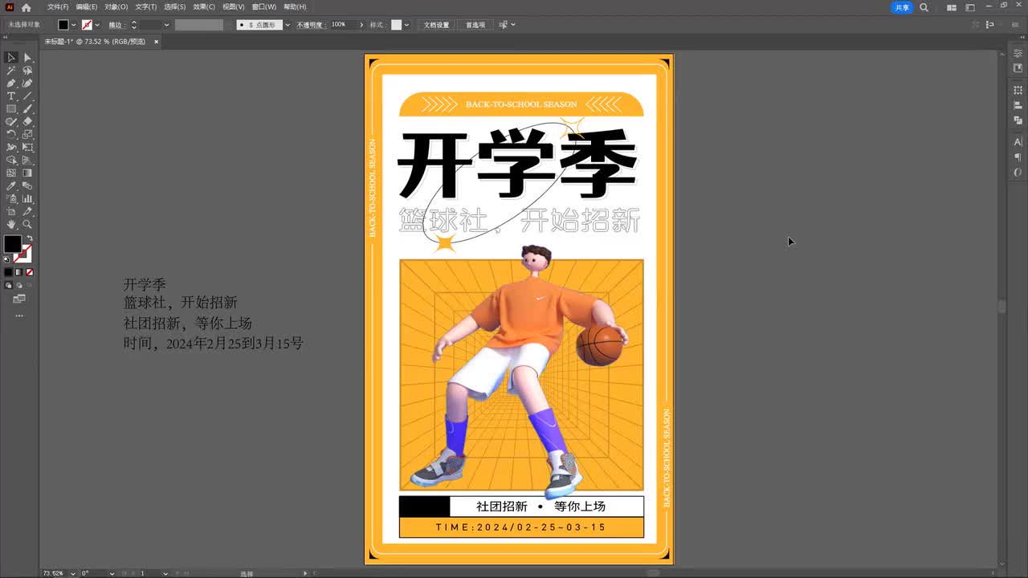Select the Blend tool
Image resolution: width=1028 pixels, height=578 pixels.
tap(27, 186)
